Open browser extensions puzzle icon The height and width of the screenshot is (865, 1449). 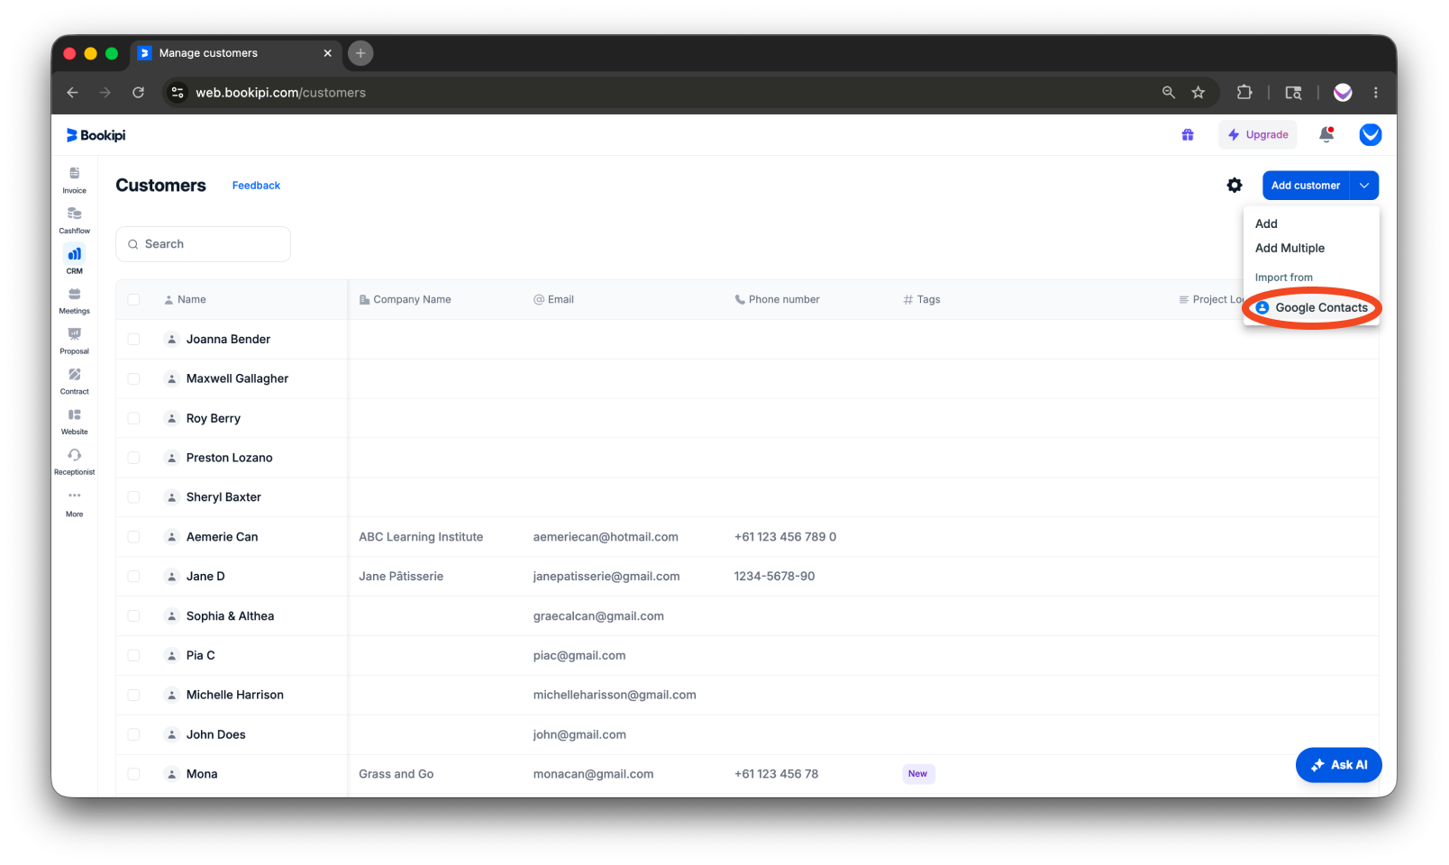pos(1244,93)
